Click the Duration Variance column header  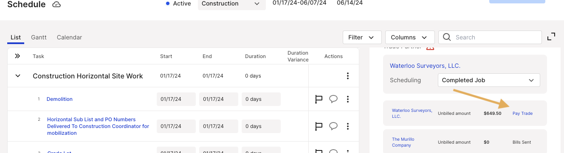pos(298,56)
